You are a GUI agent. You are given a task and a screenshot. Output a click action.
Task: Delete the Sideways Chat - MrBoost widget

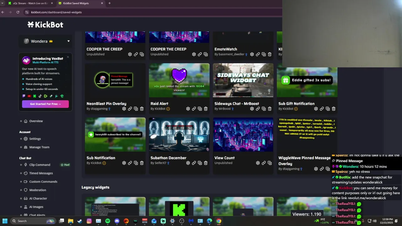[x=269, y=109]
